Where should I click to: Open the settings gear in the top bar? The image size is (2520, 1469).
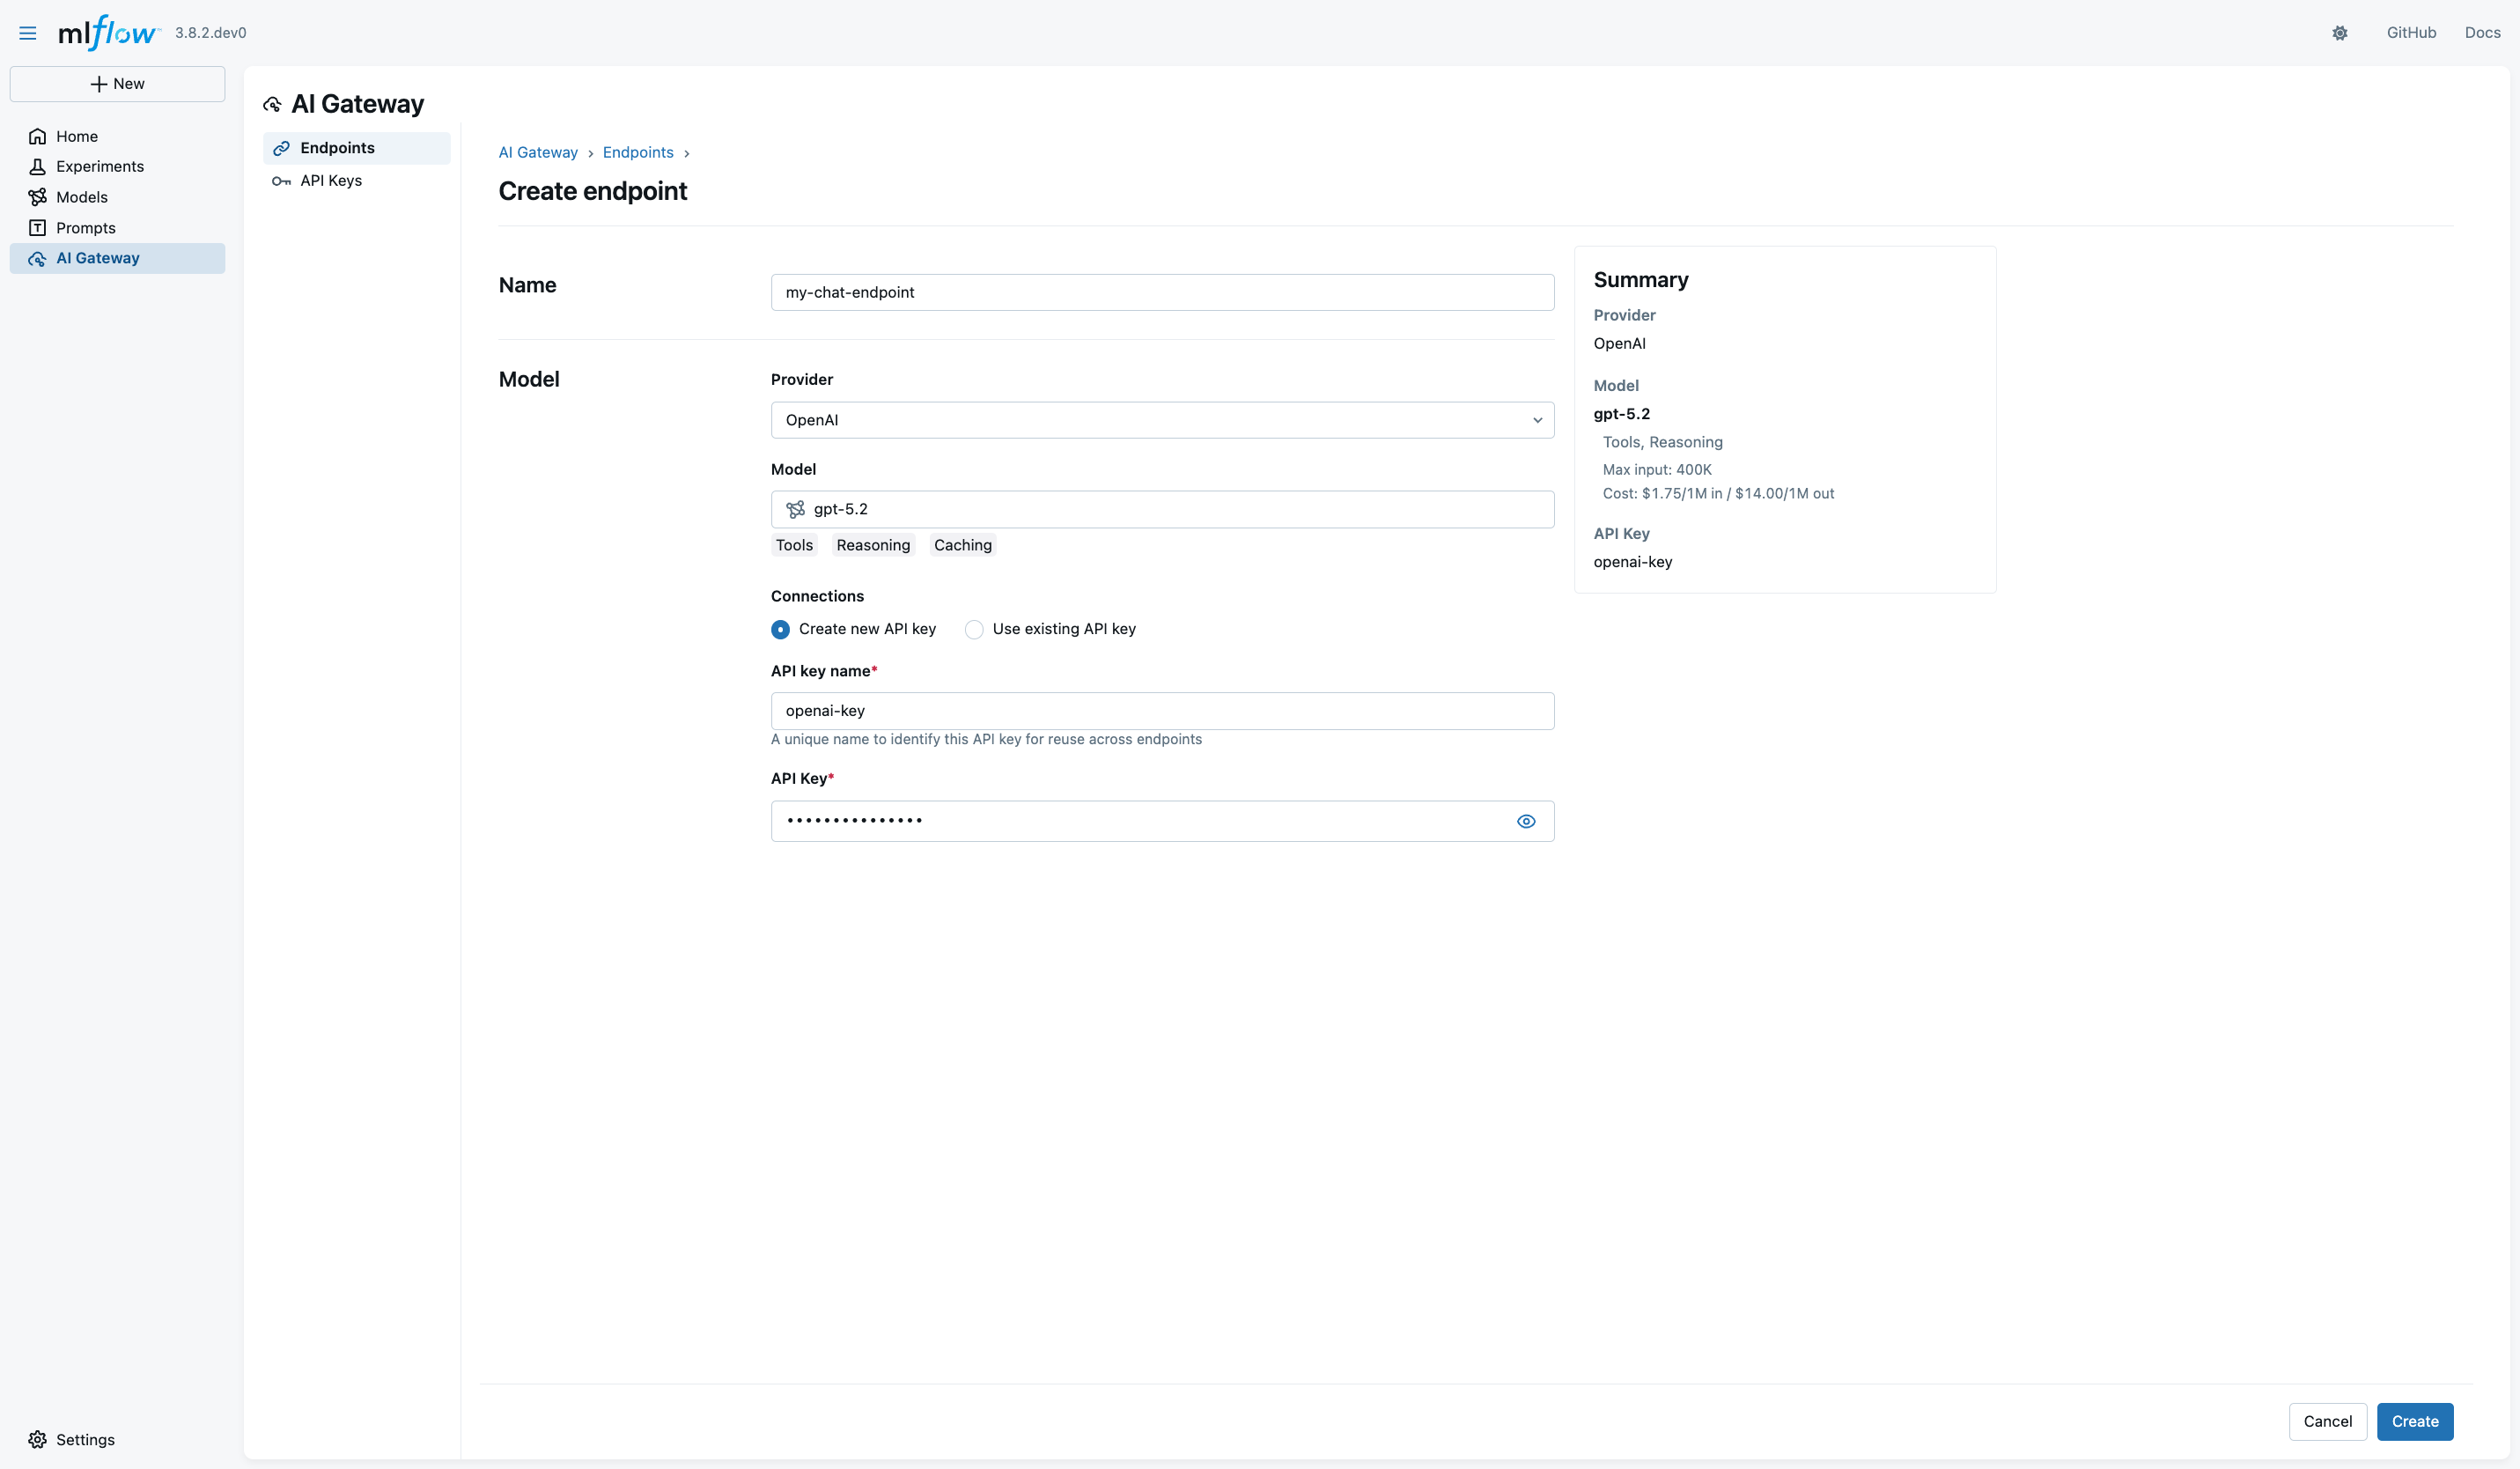tap(2340, 32)
